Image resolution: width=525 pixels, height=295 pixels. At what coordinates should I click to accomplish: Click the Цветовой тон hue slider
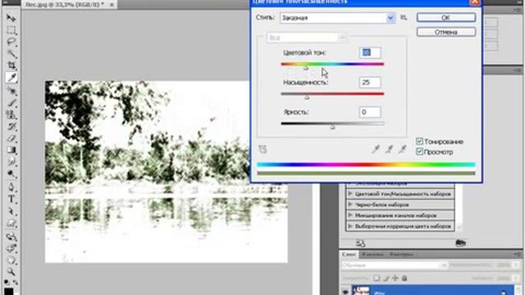(x=332, y=65)
